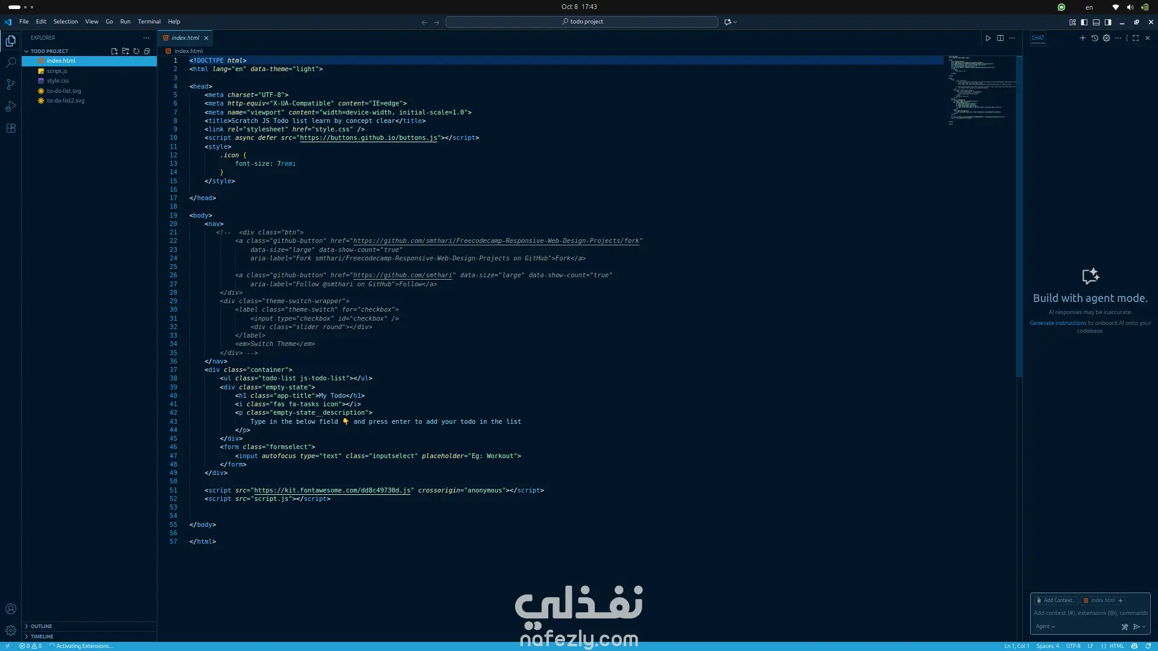Show chat history in Chat panel
The height and width of the screenshot is (651, 1158).
click(1095, 38)
